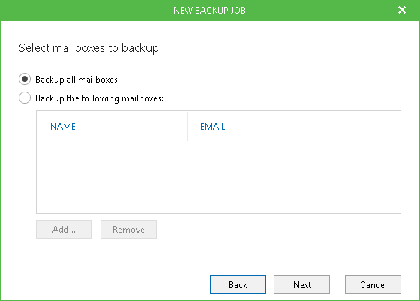Proceed with the Next button
Image resolution: width=420 pixels, height=301 pixels.
point(301,285)
